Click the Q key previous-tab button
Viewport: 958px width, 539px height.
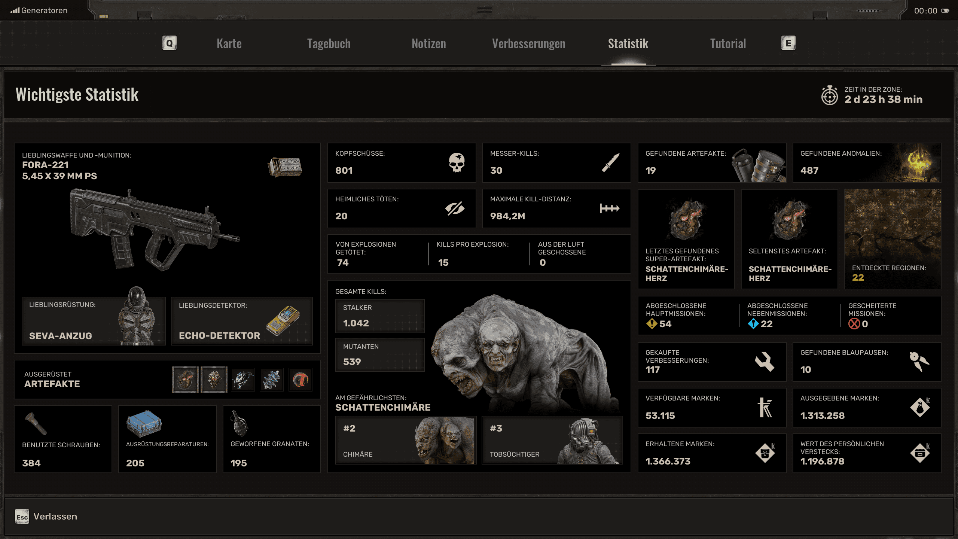pyautogui.click(x=170, y=43)
